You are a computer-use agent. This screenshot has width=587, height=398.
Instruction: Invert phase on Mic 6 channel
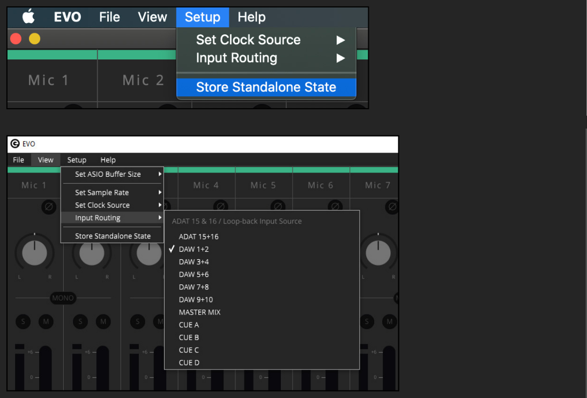335,206
